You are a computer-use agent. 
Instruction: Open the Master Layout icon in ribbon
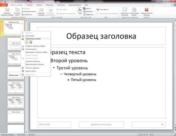41,10
